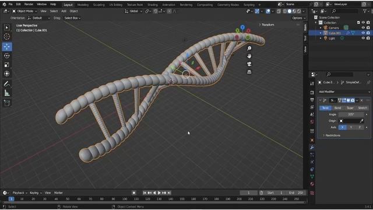
Task: Activate the Scale tool
Action: (6, 65)
